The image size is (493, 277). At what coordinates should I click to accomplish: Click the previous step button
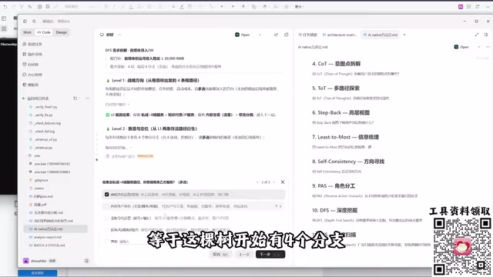[x=244, y=254]
